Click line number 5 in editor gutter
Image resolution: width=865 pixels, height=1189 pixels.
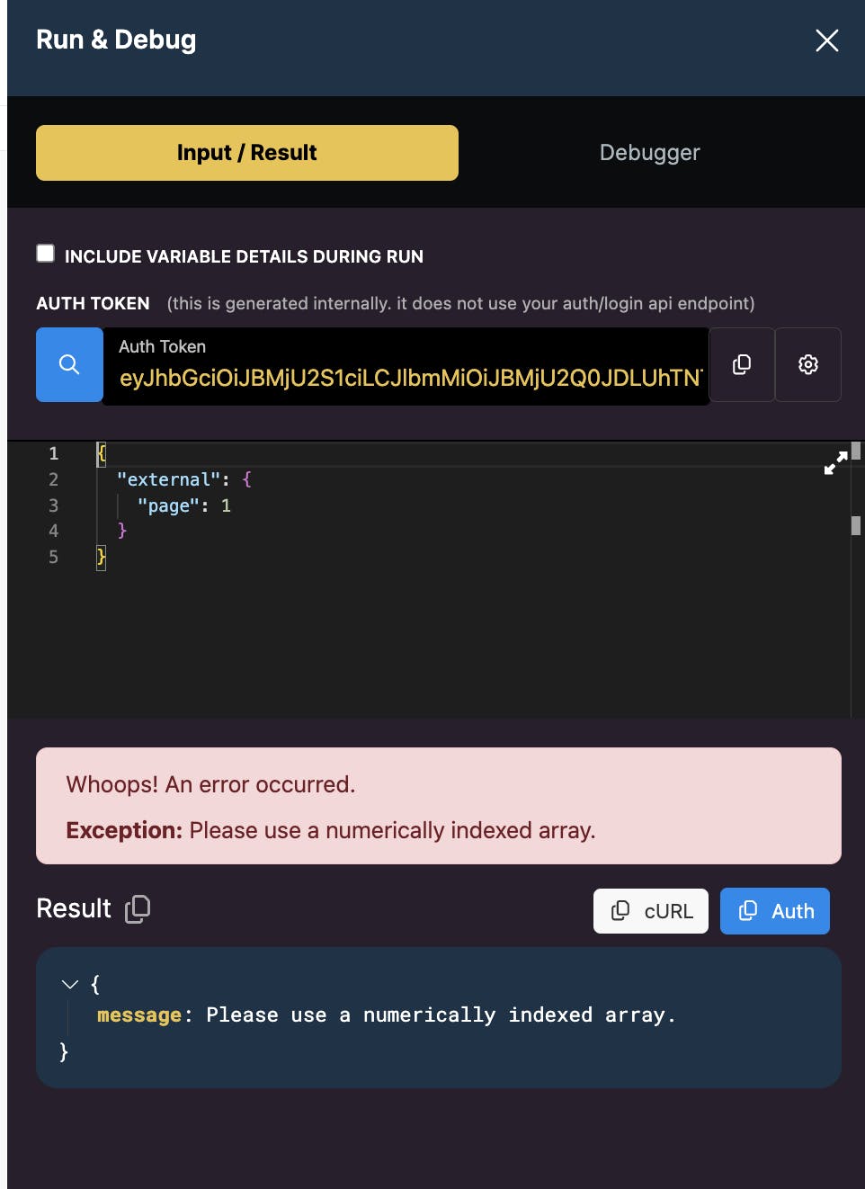click(54, 557)
